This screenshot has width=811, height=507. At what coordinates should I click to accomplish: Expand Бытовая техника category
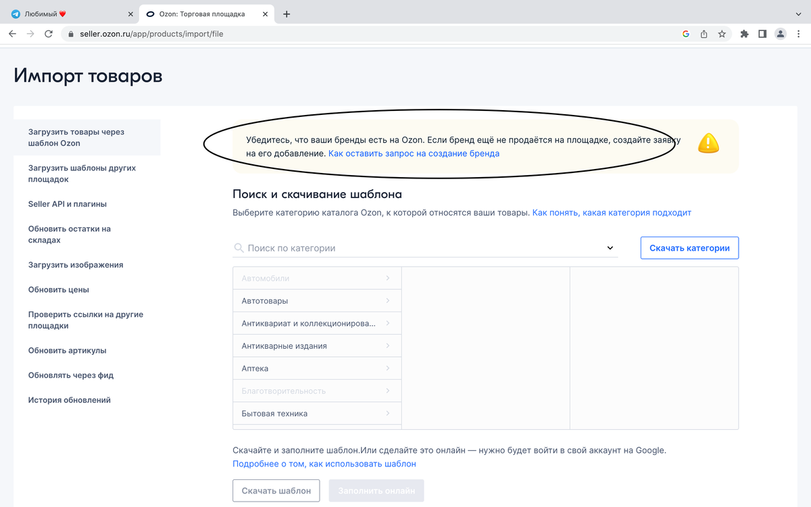[317, 413]
